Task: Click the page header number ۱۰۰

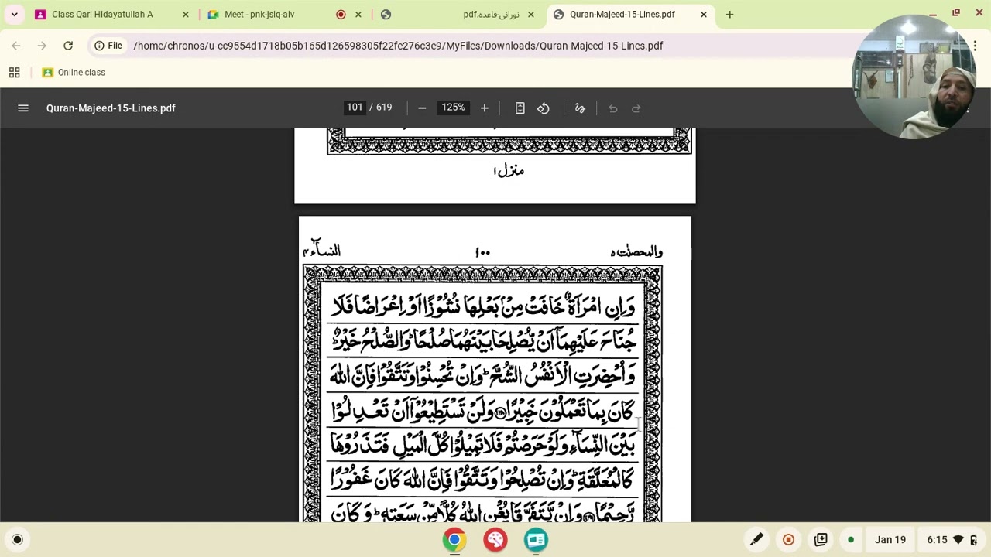Action: pos(482,252)
